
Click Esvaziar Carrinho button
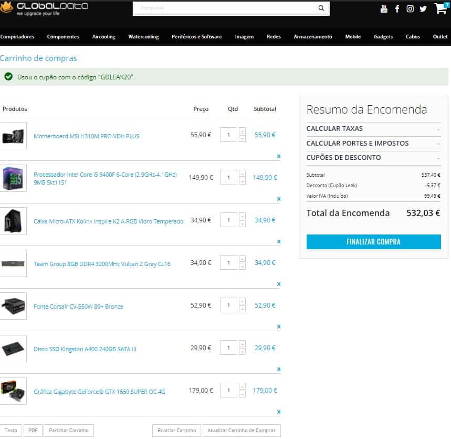coord(176,431)
